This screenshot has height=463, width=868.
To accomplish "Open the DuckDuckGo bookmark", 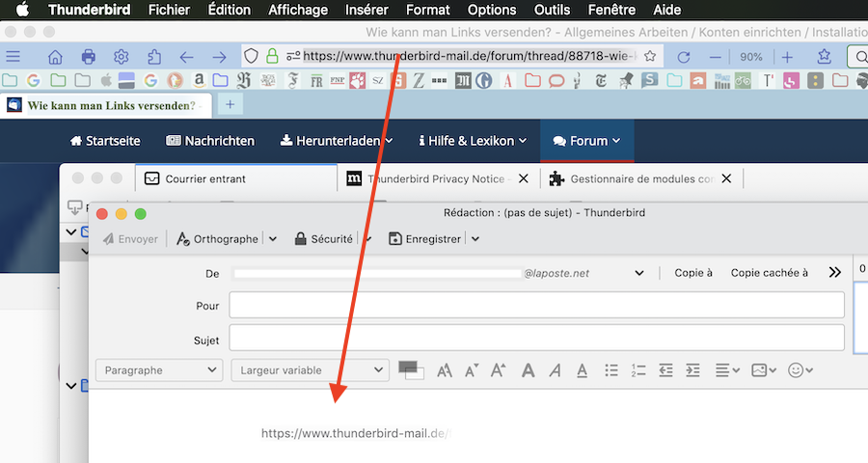I will click(175, 81).
